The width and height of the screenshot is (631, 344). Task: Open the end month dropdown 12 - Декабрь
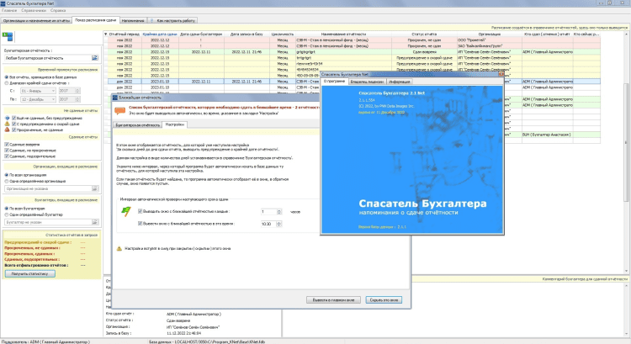[x=38, y=99]
